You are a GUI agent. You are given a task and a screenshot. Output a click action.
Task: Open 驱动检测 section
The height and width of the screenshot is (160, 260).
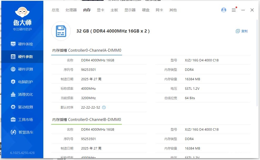pyautogui.click(x=22, y=107)
